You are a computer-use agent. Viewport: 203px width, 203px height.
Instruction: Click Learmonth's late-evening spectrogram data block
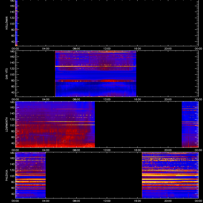pos(190,124)
